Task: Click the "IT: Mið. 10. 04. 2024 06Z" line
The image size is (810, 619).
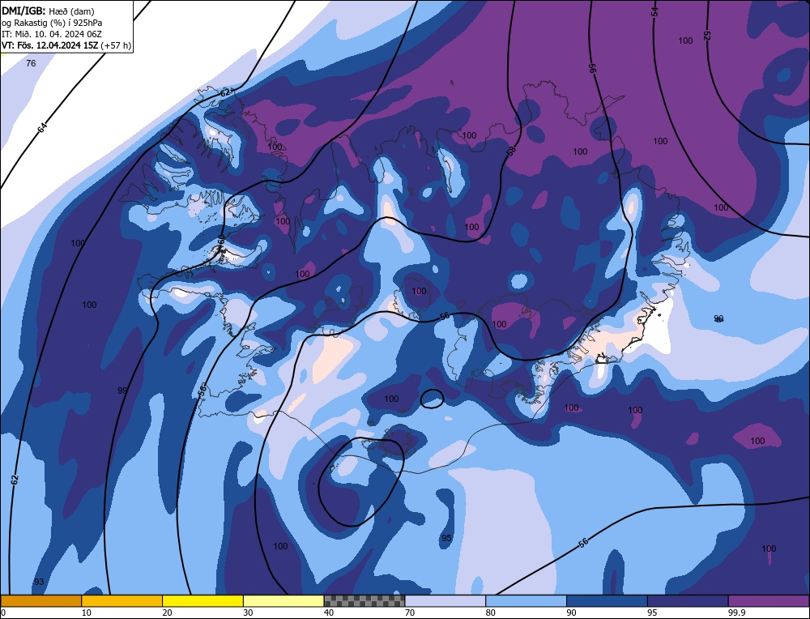Action: point(52,34)
